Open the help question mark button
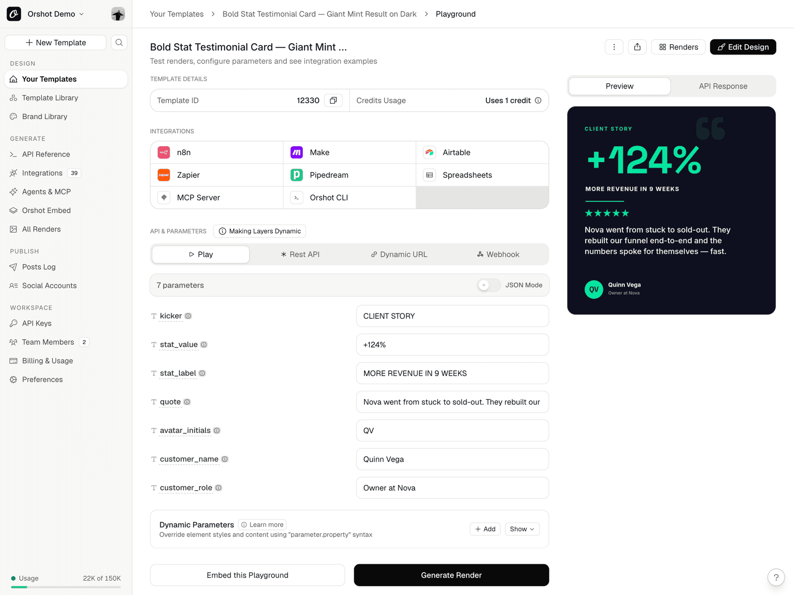The image size is (794, 595). tap(776, 577)
